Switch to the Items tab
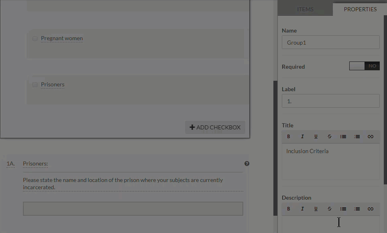 (x=305, y=9)
